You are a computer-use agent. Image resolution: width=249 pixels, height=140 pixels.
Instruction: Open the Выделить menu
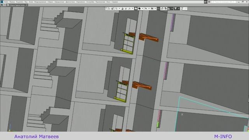(20, 2)
